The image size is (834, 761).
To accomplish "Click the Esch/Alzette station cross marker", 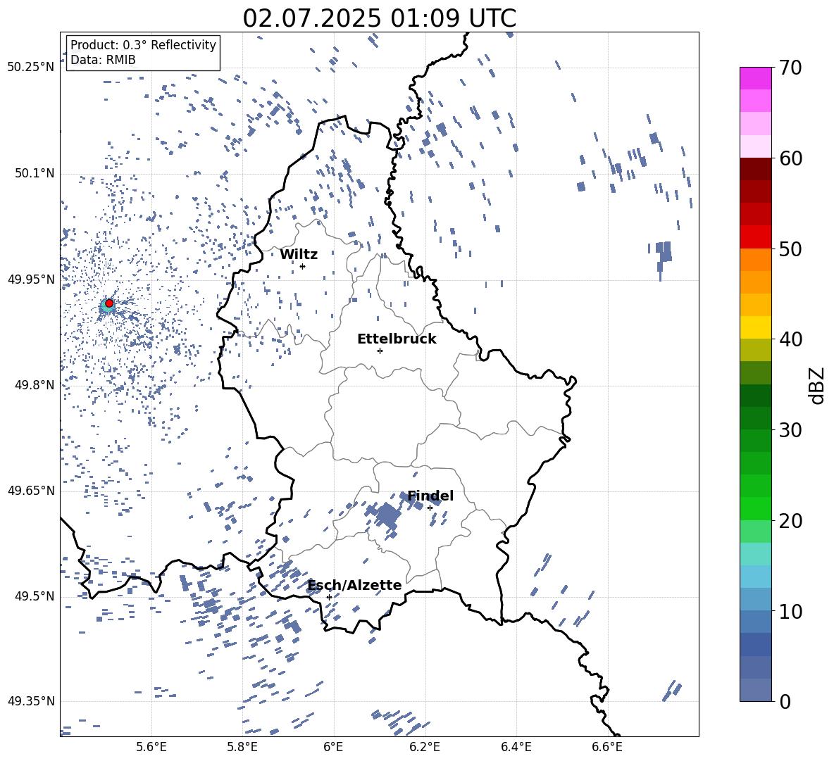I will [329, 597].
